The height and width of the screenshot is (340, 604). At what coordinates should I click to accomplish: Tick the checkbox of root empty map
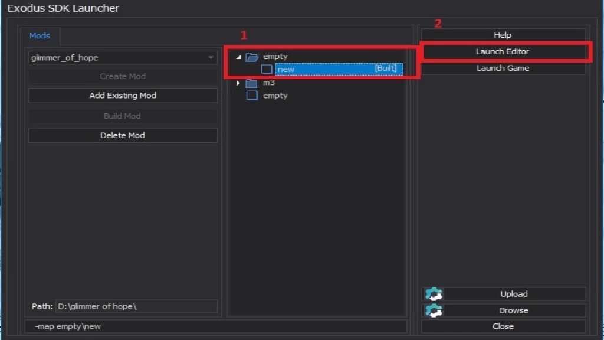coord(252,95)
